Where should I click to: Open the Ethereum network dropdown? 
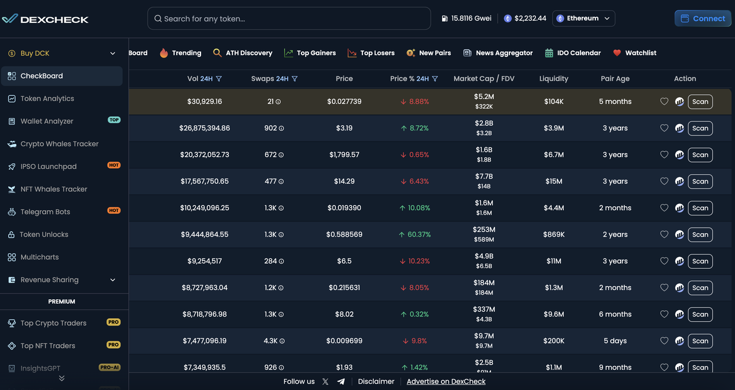tap(583, 18)
